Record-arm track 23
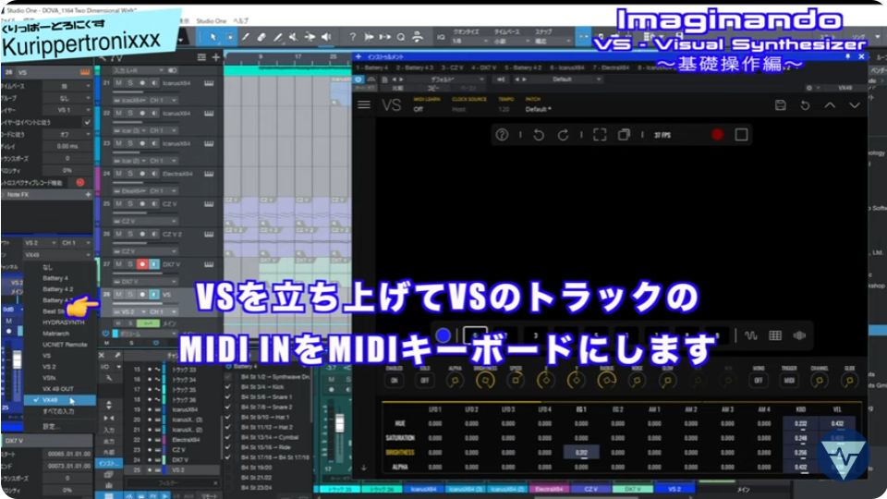The image size is (887, 499). [142, 144]
